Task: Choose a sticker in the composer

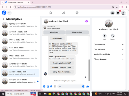Action: pyautogui.click(x=51, y=87)
